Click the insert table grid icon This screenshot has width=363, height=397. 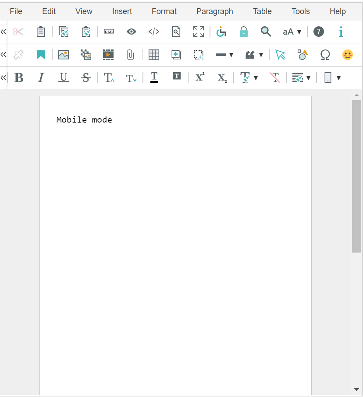pos(154,55)
